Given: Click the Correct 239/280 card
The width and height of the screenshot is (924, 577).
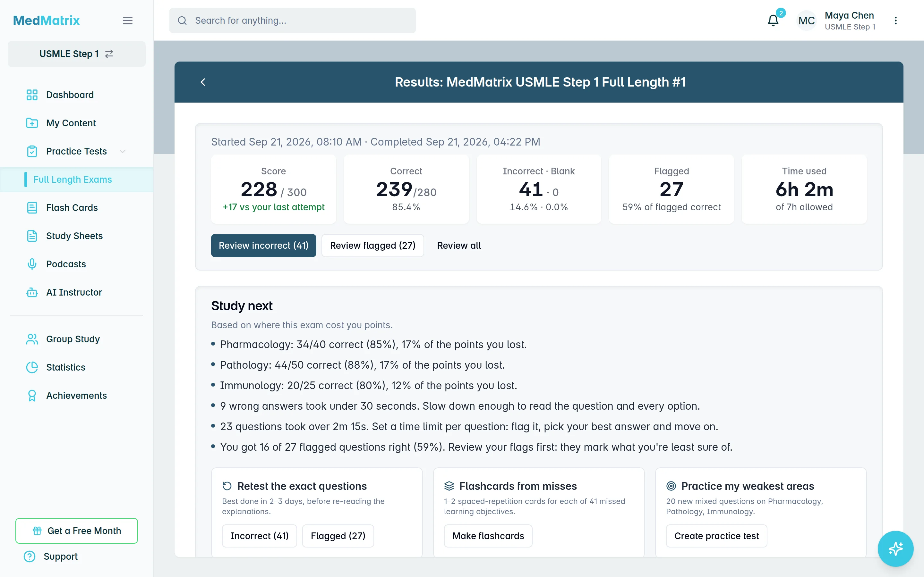Looking at the screenshot, I should point(406,189).
